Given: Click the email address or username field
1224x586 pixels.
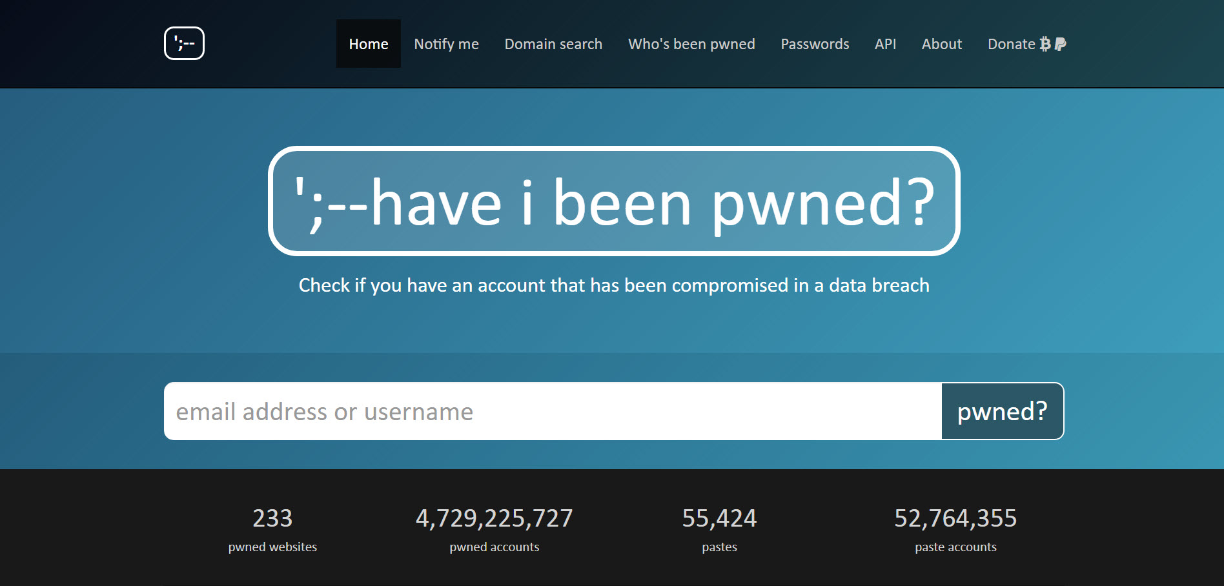Looking at the screenshot, I should (553, 411).
